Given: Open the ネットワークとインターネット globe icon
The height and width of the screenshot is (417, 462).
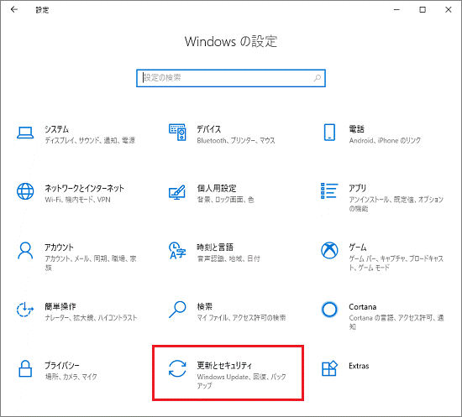Looking at the screenshot, I should pyautogui.click(x=25, y=191).
